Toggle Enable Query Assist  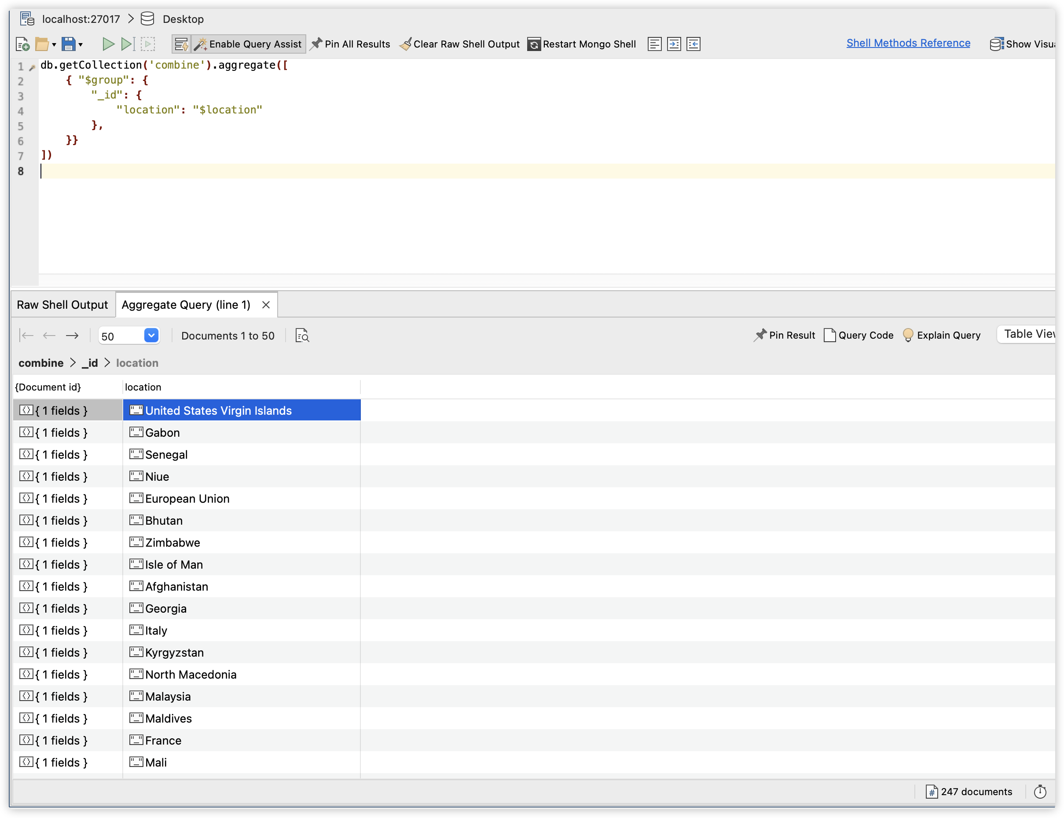click(x=249, y=44)
